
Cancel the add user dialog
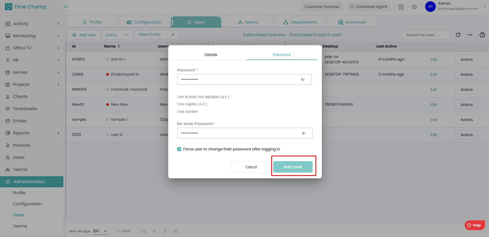coord(251,167)
